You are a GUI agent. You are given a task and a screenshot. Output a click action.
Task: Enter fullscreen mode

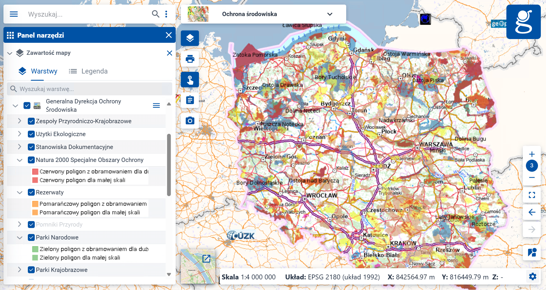tap(532, 195)
